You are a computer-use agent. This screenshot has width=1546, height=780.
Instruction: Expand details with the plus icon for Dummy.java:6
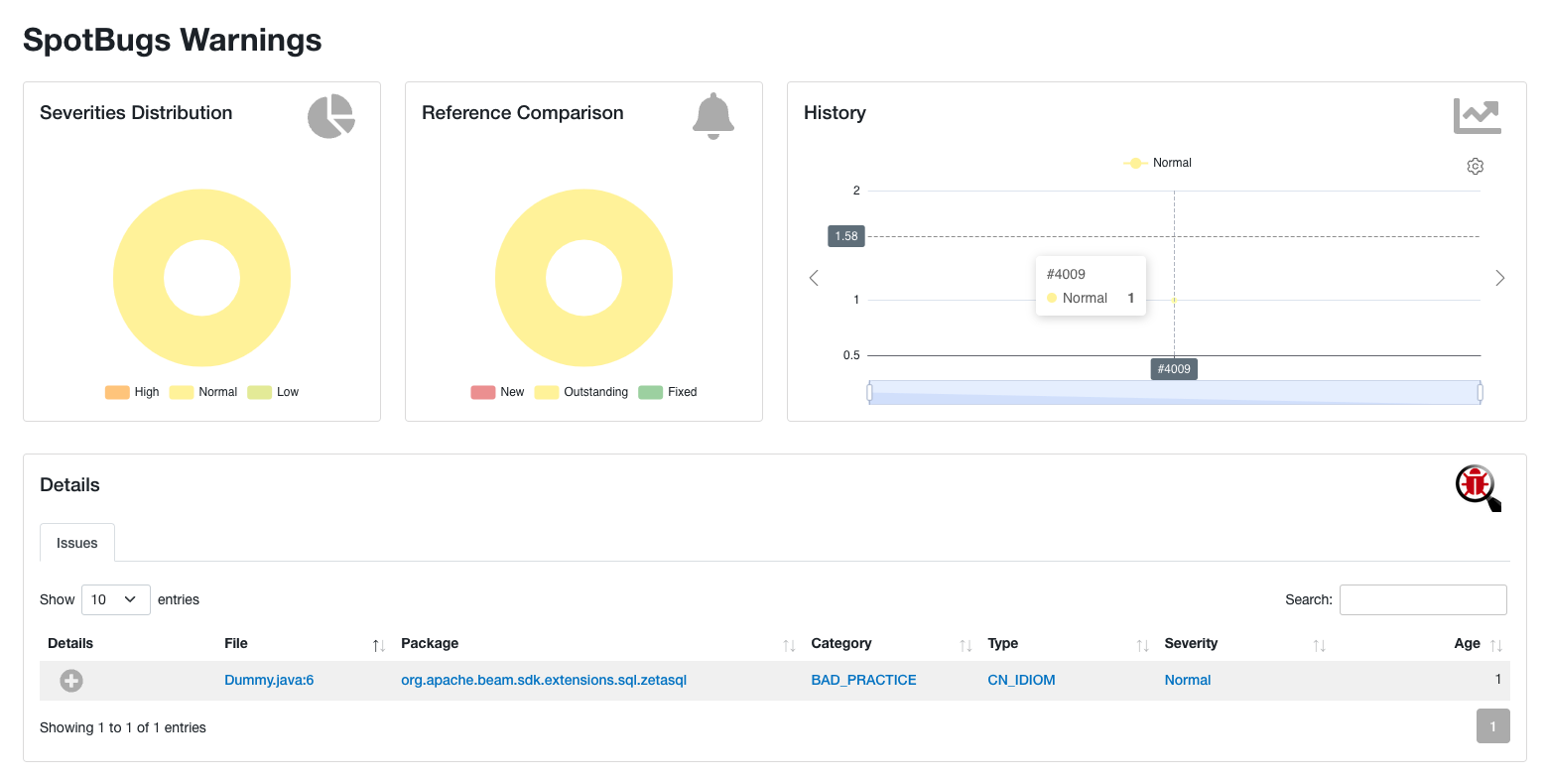click(71, 681)
